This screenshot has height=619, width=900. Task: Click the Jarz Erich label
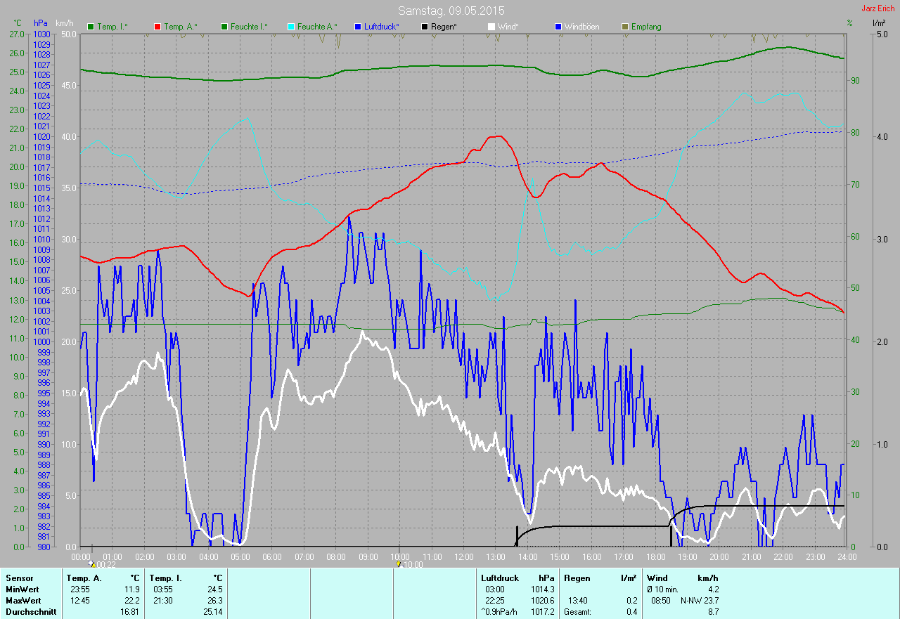[x=879, y=9]
